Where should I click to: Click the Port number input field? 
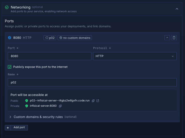[49, 56]
